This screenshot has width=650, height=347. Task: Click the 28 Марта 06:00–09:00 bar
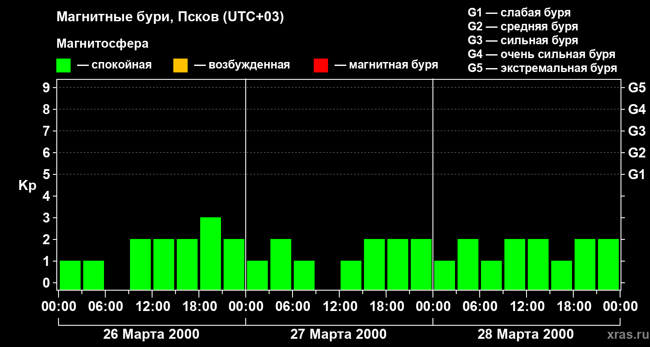click(x=491, y=275)
